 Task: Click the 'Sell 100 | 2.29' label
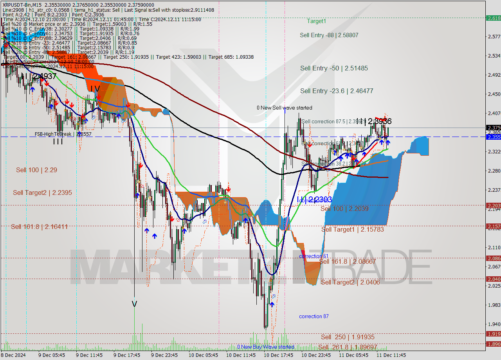pos(37,170)
